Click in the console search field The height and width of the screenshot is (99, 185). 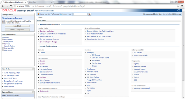[x=80, y=14]
